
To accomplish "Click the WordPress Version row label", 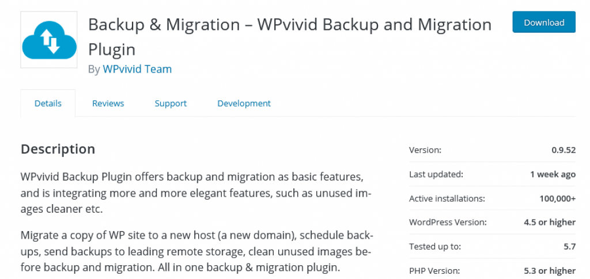I will click(448, 222).
